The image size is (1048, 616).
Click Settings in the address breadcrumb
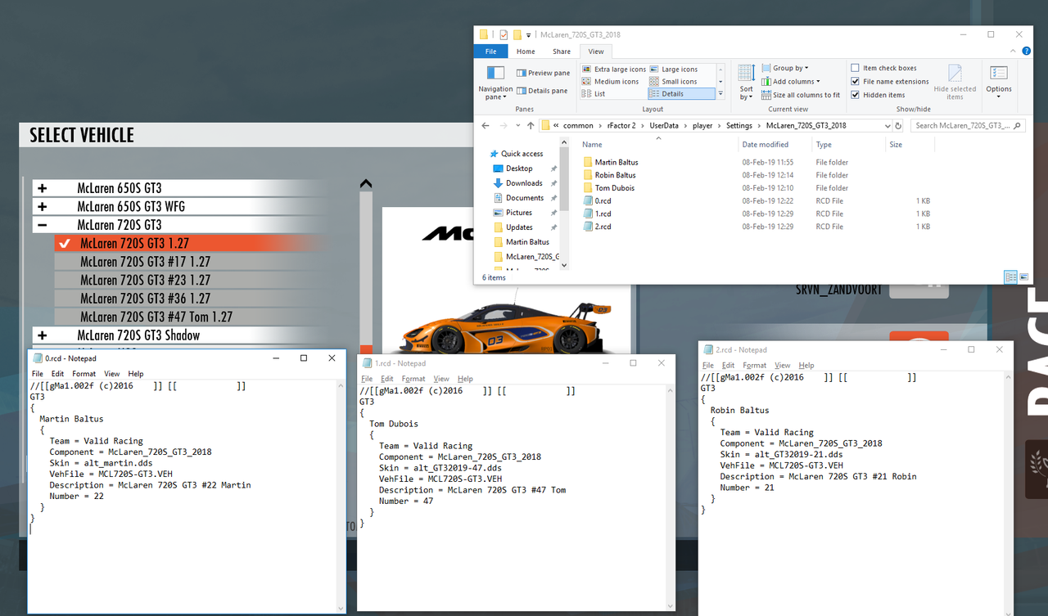point(739,126)
